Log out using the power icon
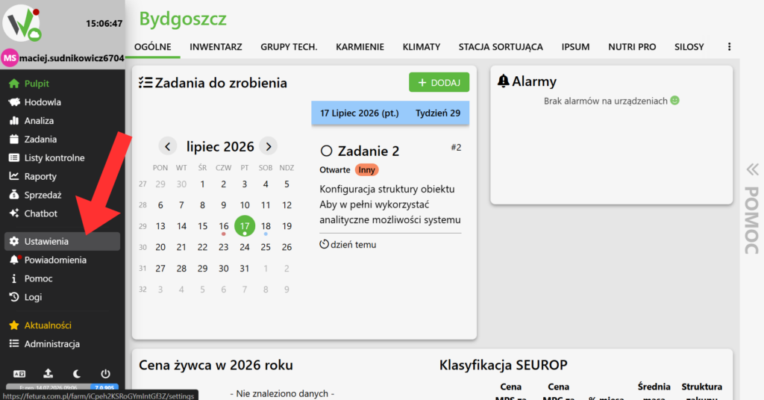Image resolution: width=764 pixels, height=400 pixels. 105,374
